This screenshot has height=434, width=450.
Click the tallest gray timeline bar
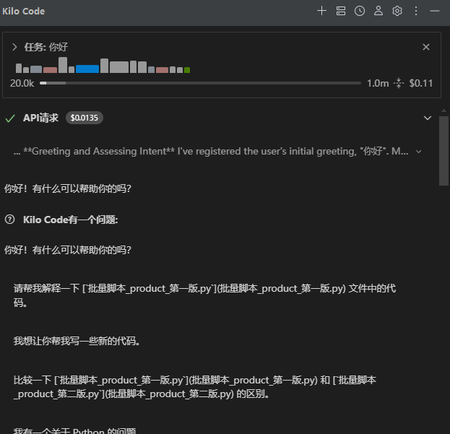[x=63, y=65]
